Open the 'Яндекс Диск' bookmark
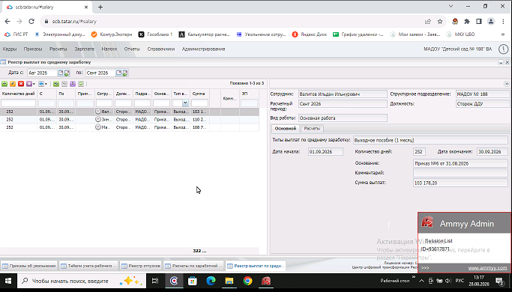 click(x=310, y=34)
